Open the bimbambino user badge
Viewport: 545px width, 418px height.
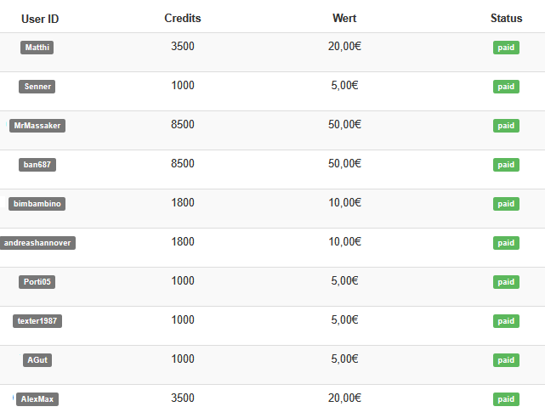pos(37,204)
